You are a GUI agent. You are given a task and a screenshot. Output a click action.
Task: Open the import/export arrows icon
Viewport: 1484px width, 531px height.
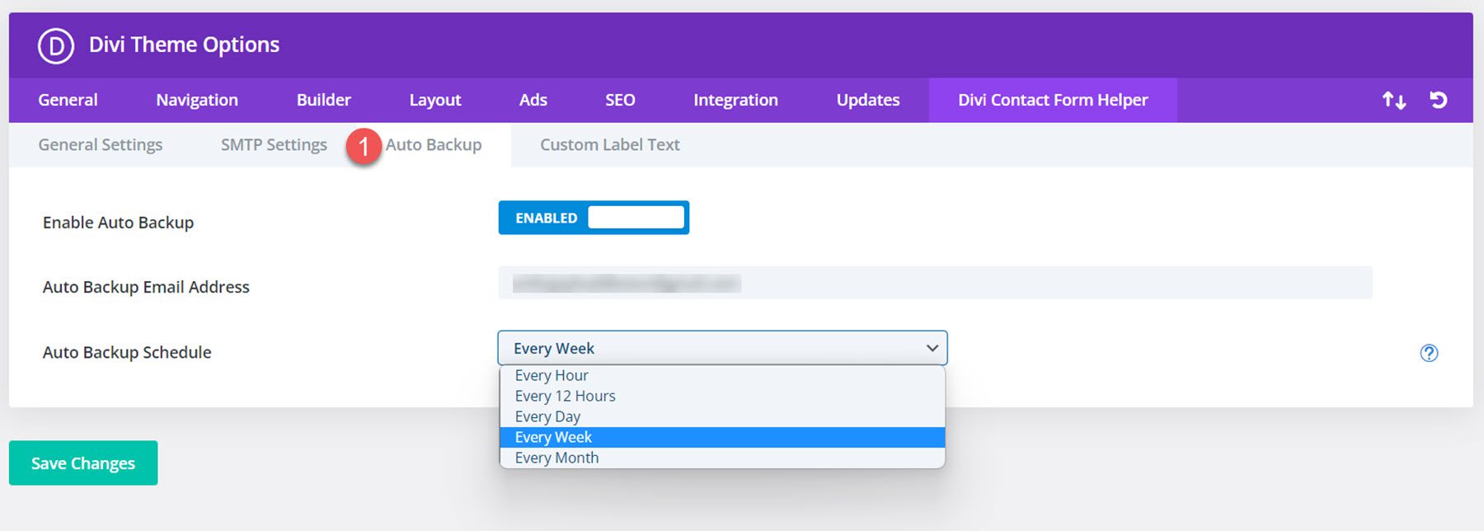1394,101
